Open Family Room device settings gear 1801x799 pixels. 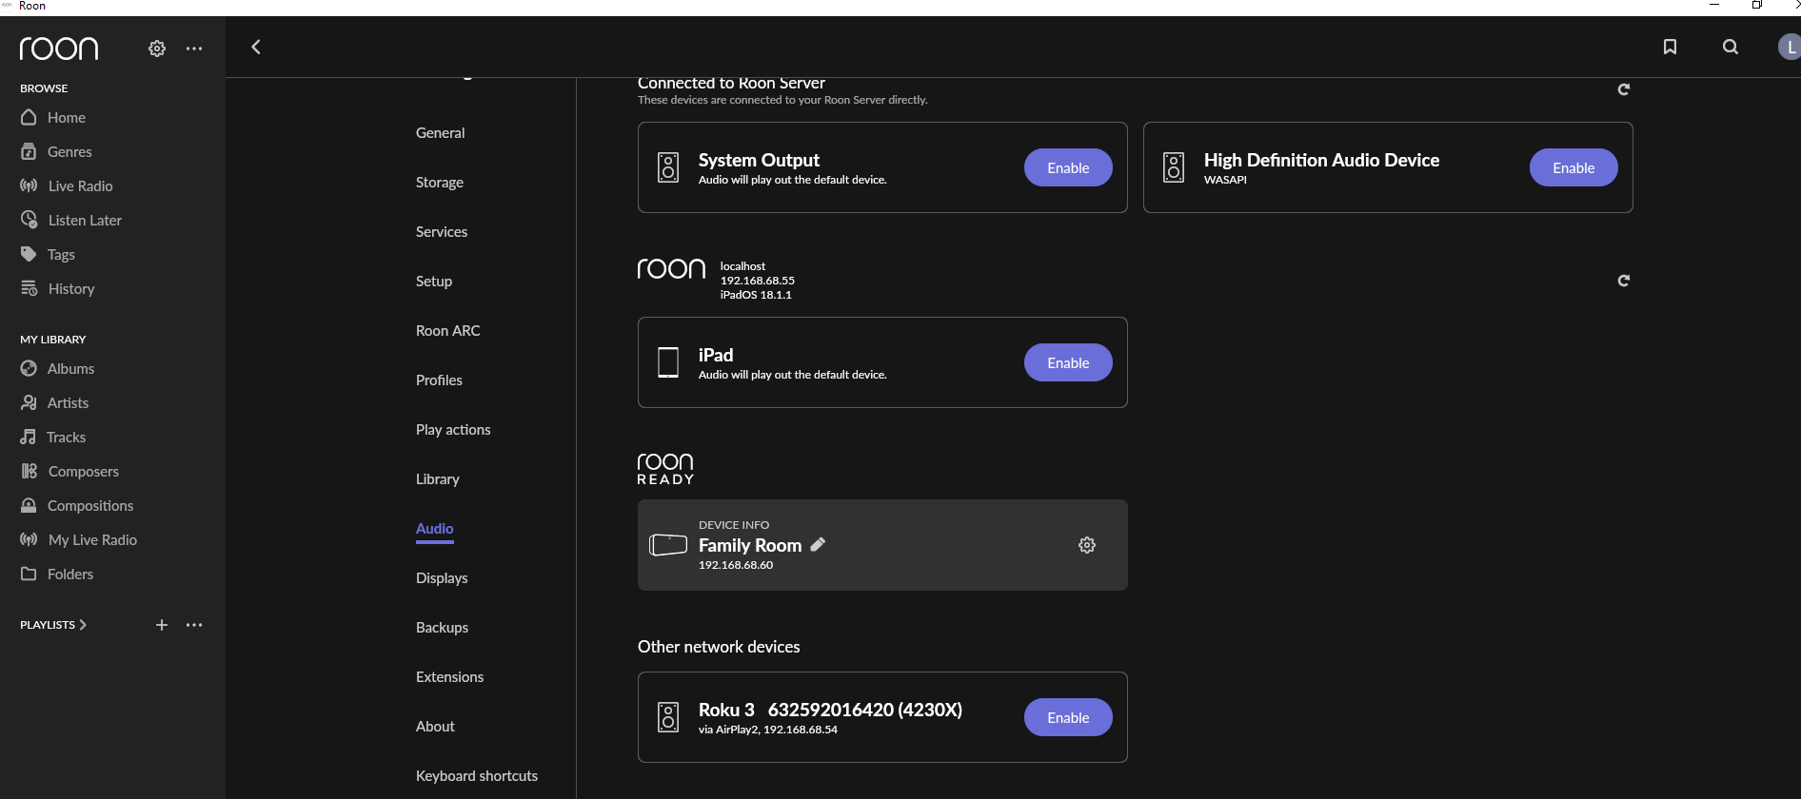tap(1087, 545)
